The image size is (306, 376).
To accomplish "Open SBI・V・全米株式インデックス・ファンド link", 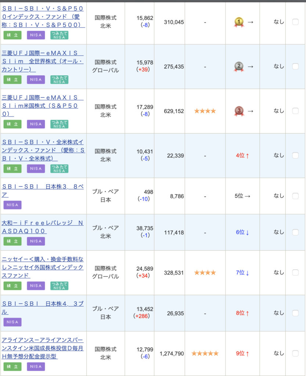I will click(x=43, y=150).
